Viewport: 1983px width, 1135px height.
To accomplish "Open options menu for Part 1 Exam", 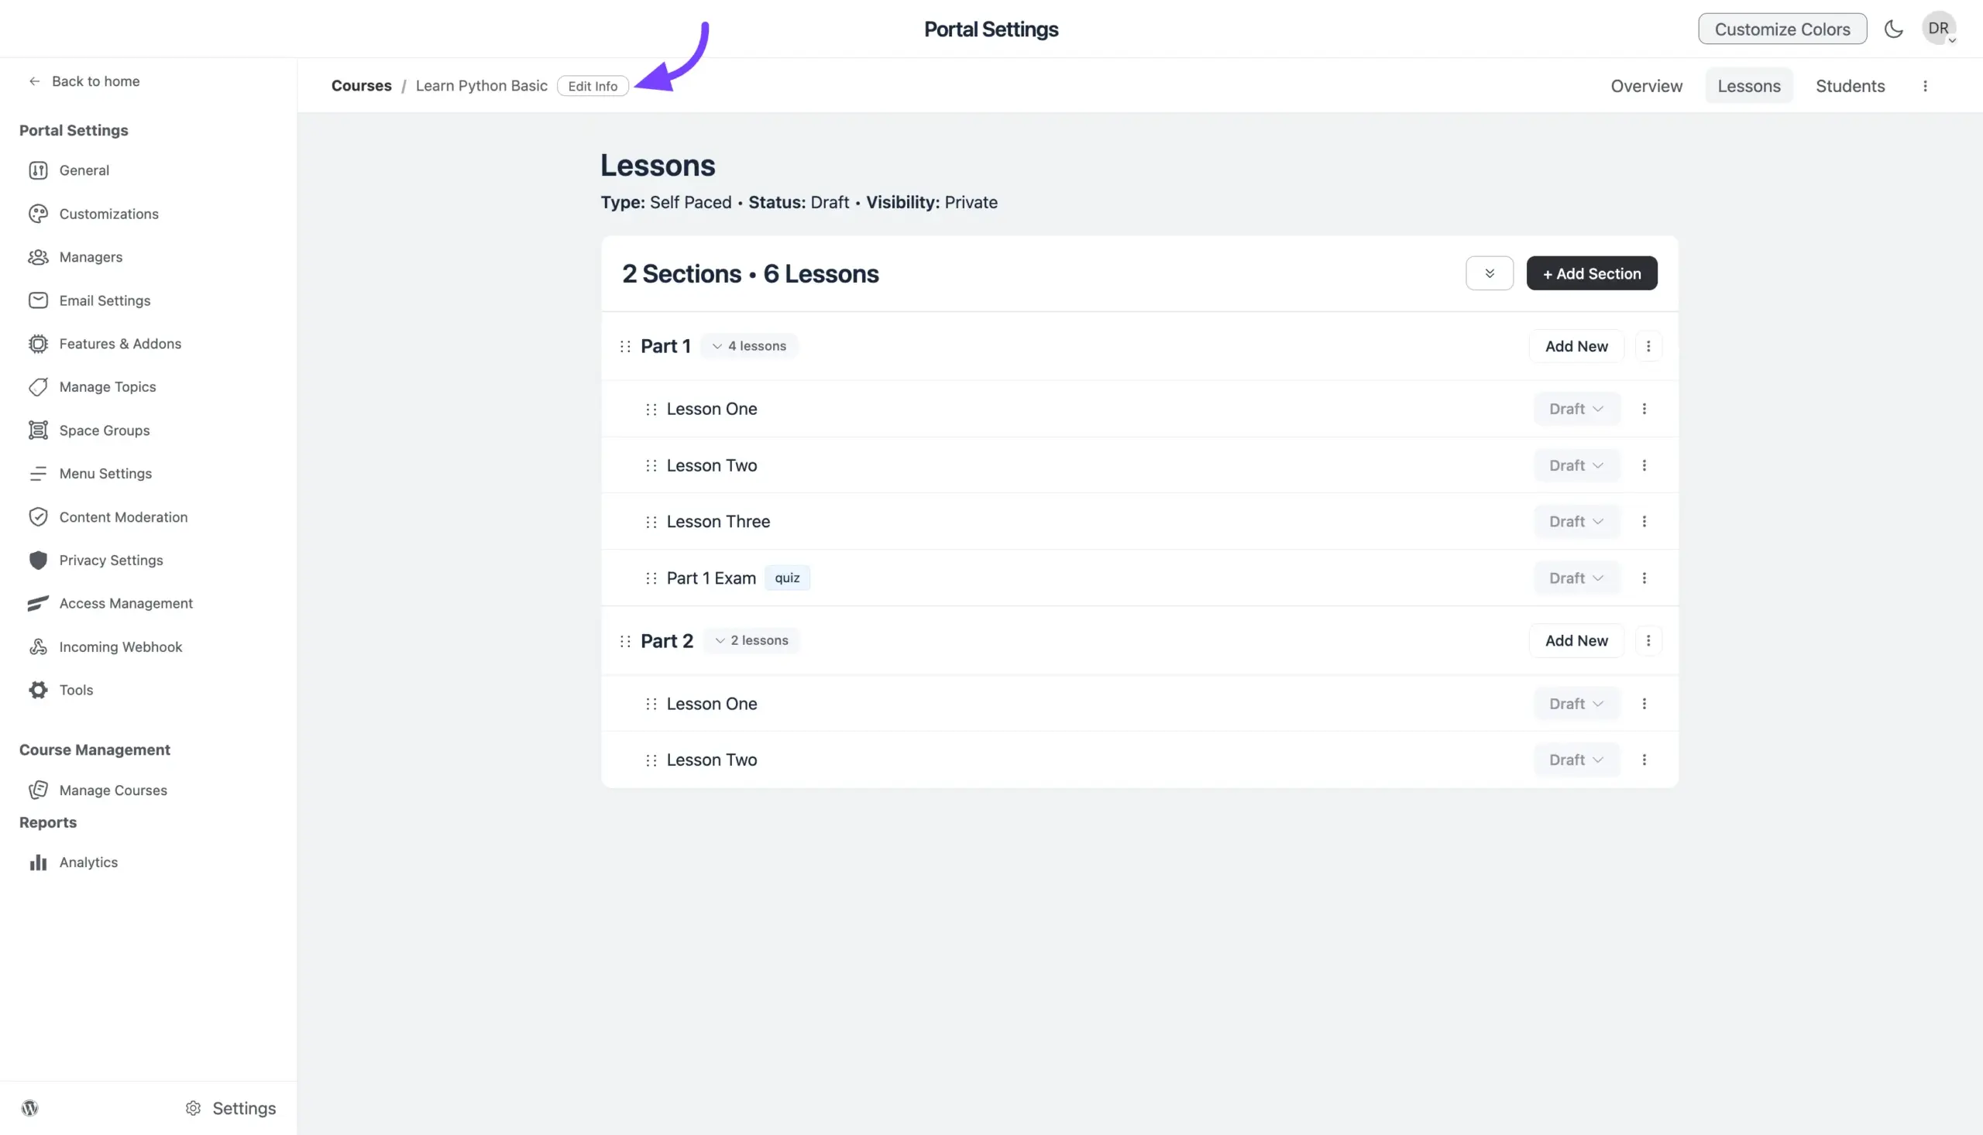I will tap(1644, 578).
